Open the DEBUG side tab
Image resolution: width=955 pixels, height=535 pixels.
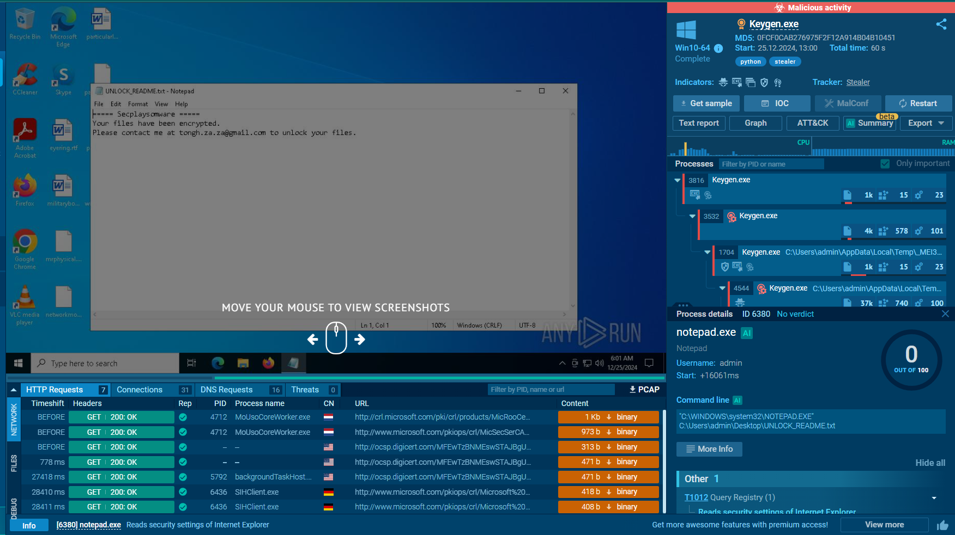tap(14, 508)
